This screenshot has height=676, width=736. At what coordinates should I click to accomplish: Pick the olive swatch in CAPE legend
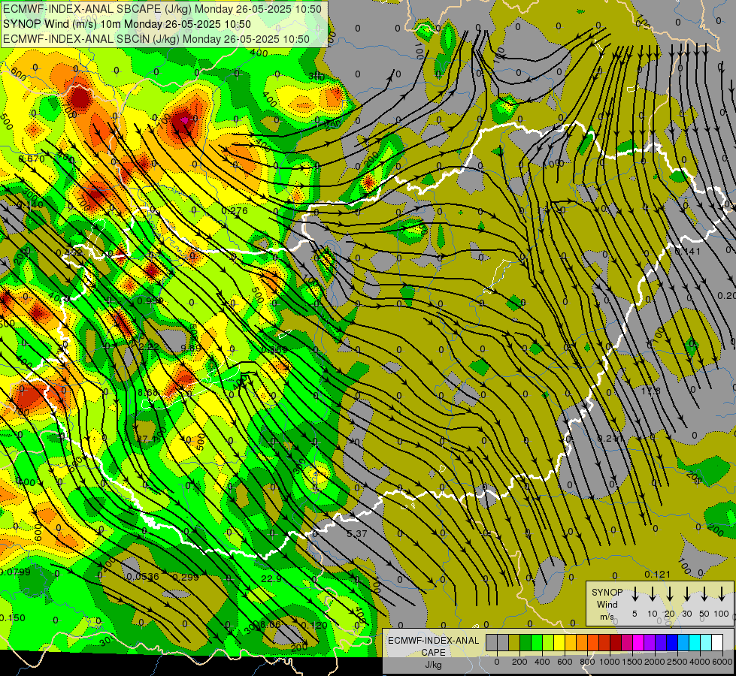(514, 642)
